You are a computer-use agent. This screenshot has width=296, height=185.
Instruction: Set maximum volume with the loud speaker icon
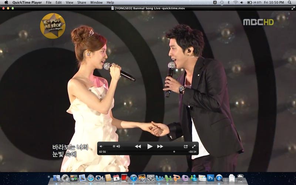click(118, 146)
